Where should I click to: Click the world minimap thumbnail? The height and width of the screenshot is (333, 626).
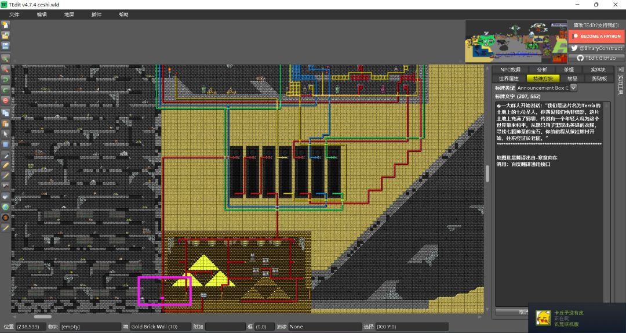tap(516, 42)
